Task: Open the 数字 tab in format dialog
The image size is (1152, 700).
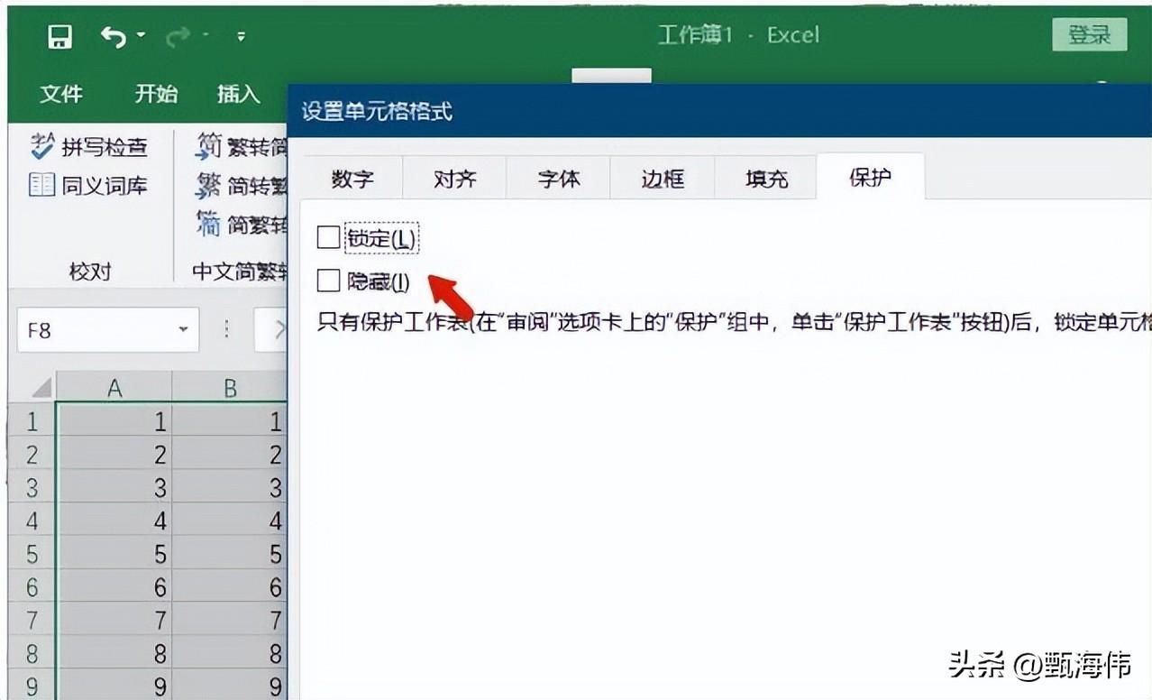Action: pyautogui.click(x=352, y=179)
